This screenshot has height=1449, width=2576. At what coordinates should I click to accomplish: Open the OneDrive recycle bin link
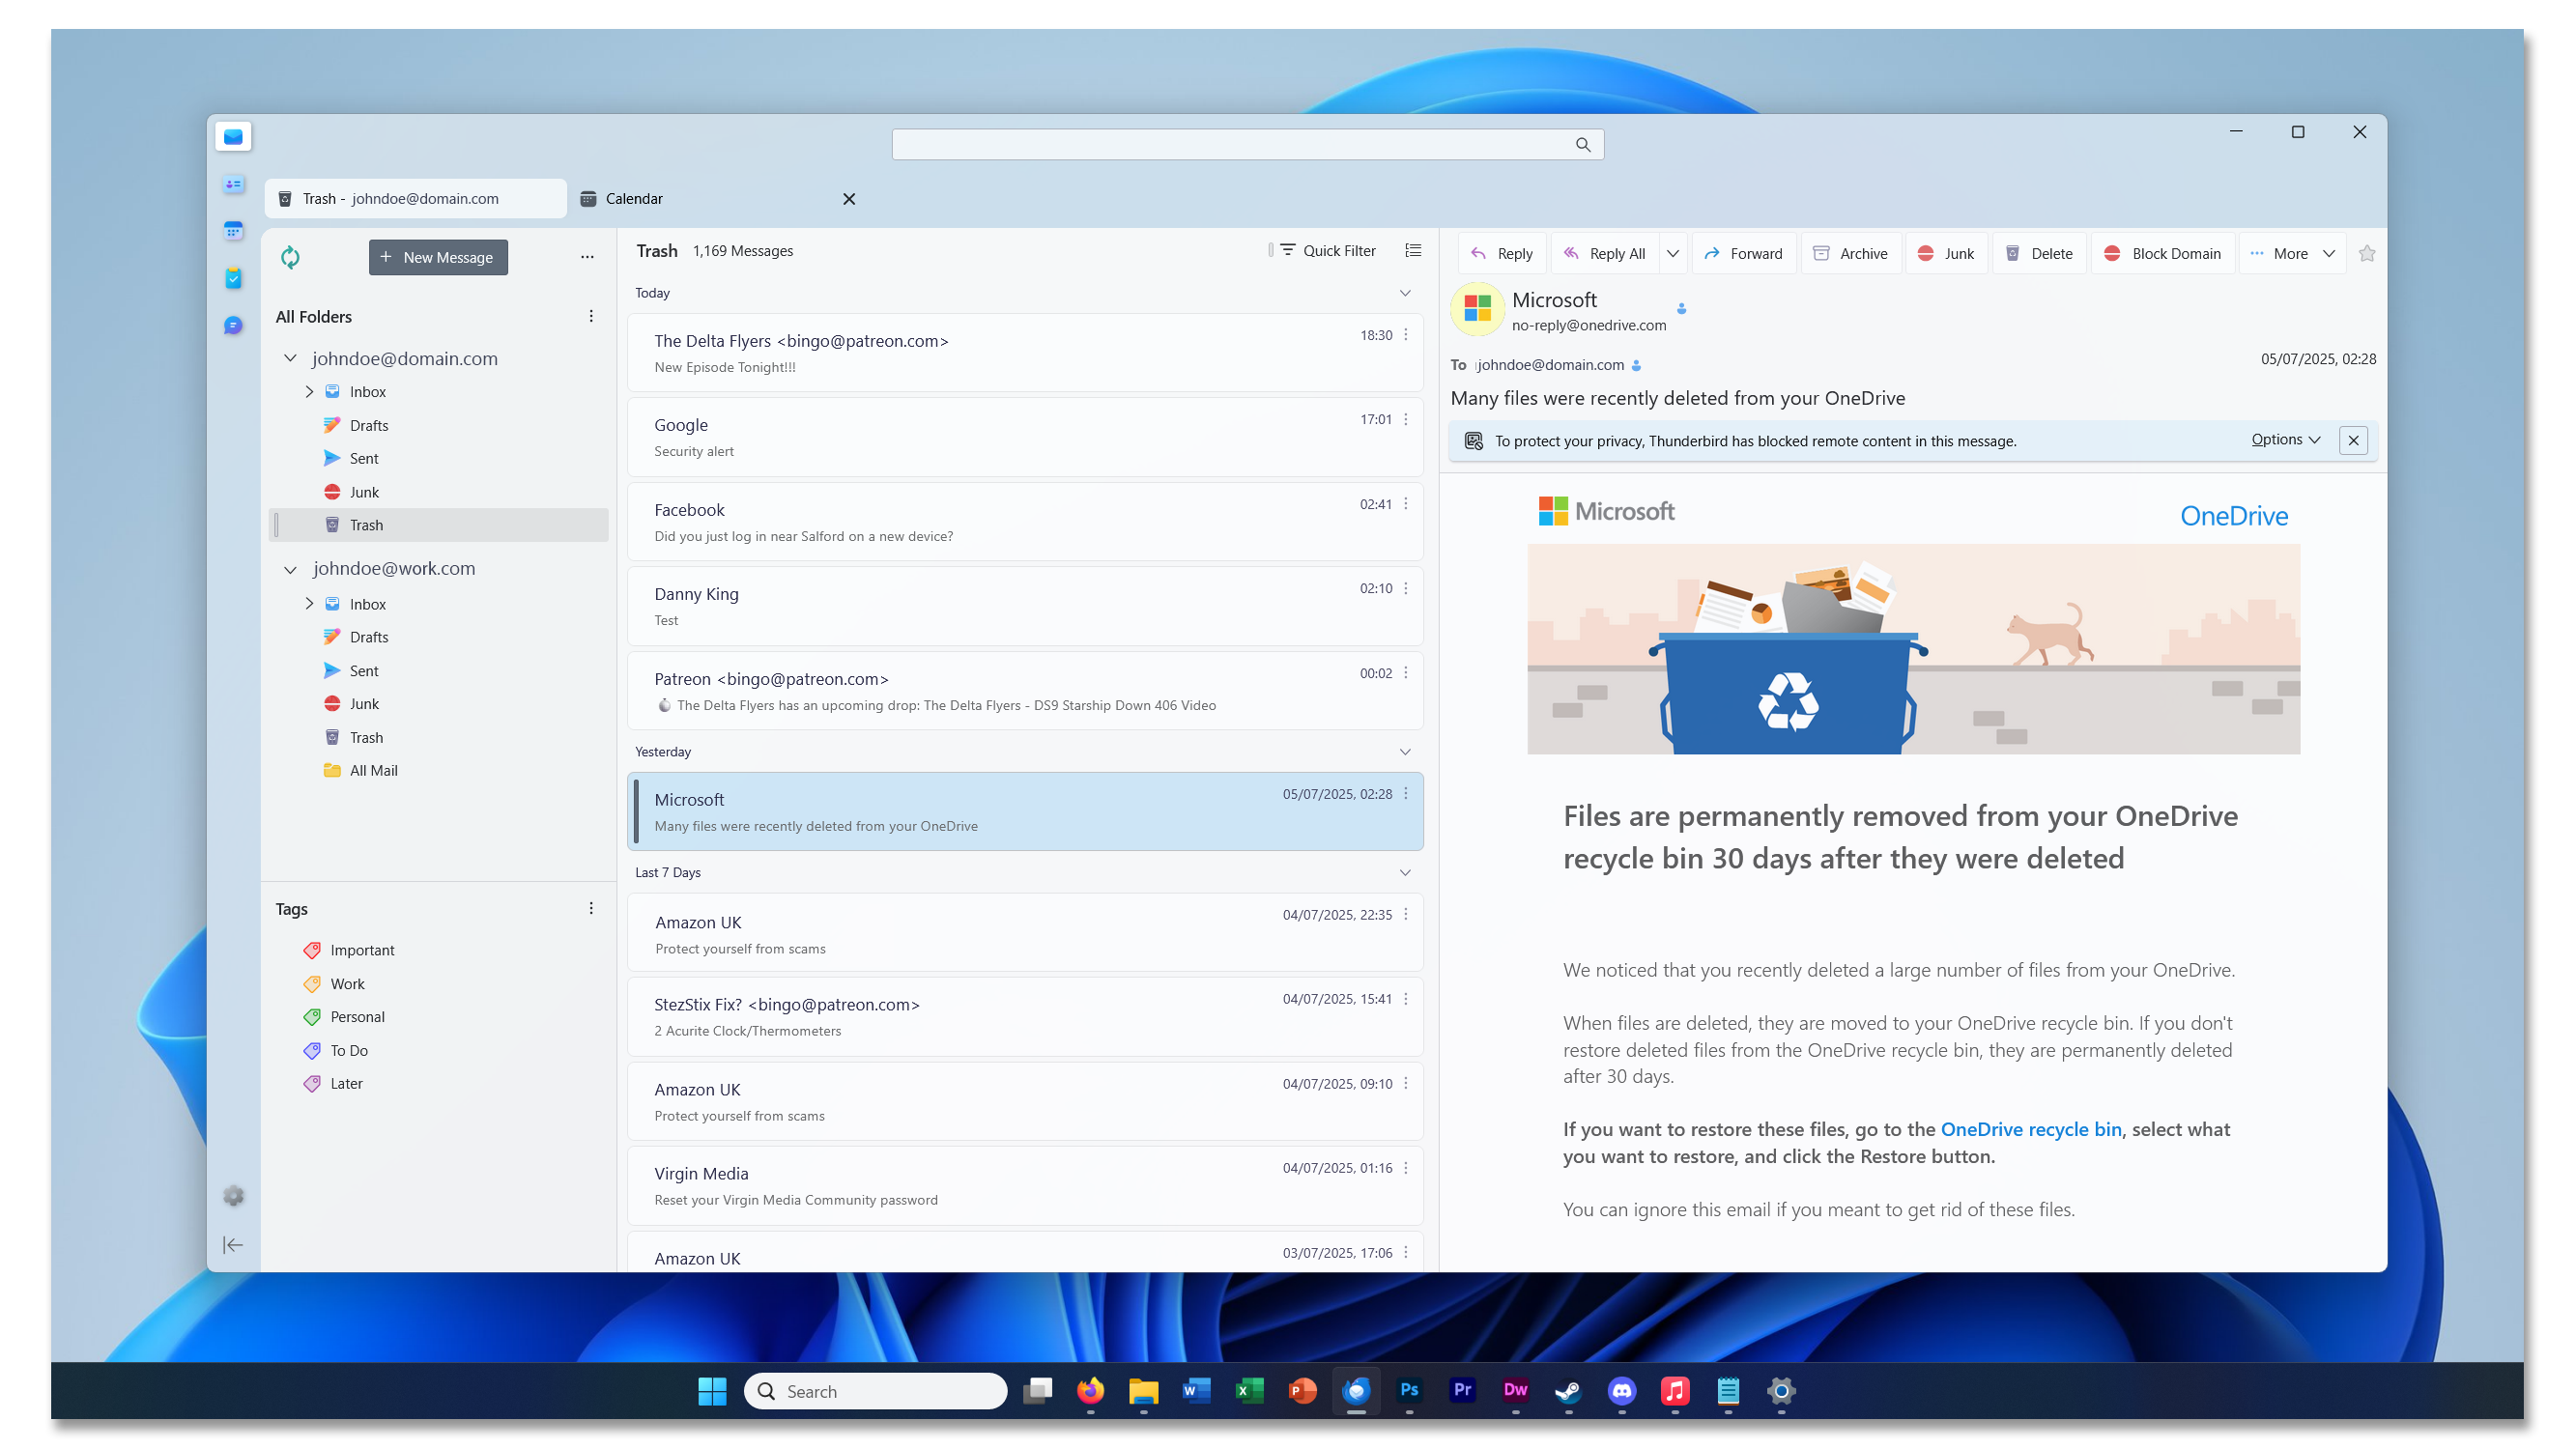pyautogui.click(x=2029, y=1129)
